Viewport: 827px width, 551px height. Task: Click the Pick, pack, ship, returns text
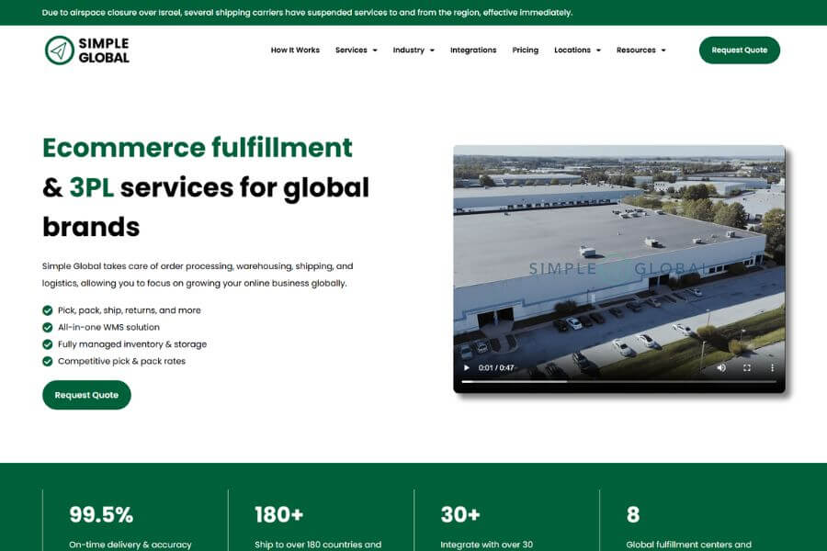coord(130,310)
